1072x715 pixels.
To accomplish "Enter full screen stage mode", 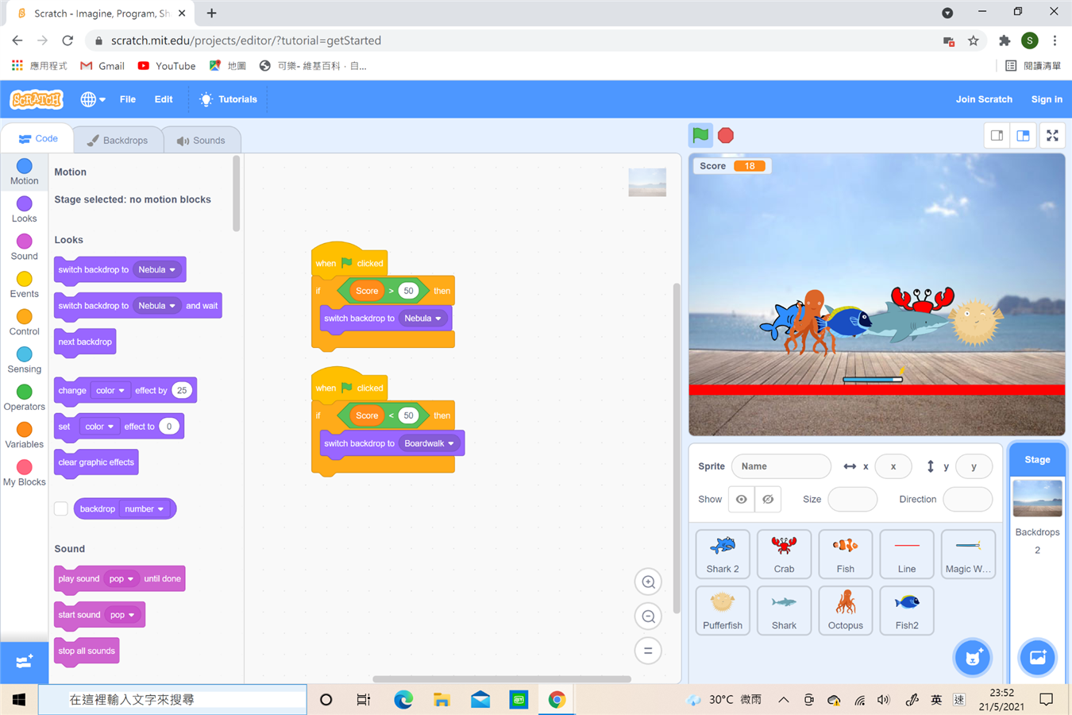I will [1052, 136].
